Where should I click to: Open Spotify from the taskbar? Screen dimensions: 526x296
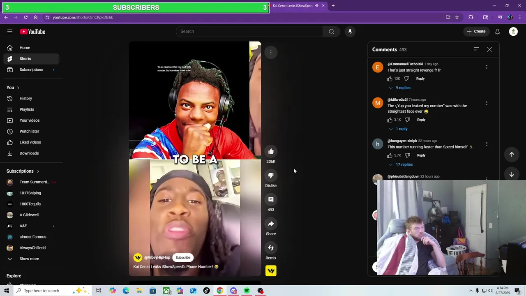click(x=247, y=291)
